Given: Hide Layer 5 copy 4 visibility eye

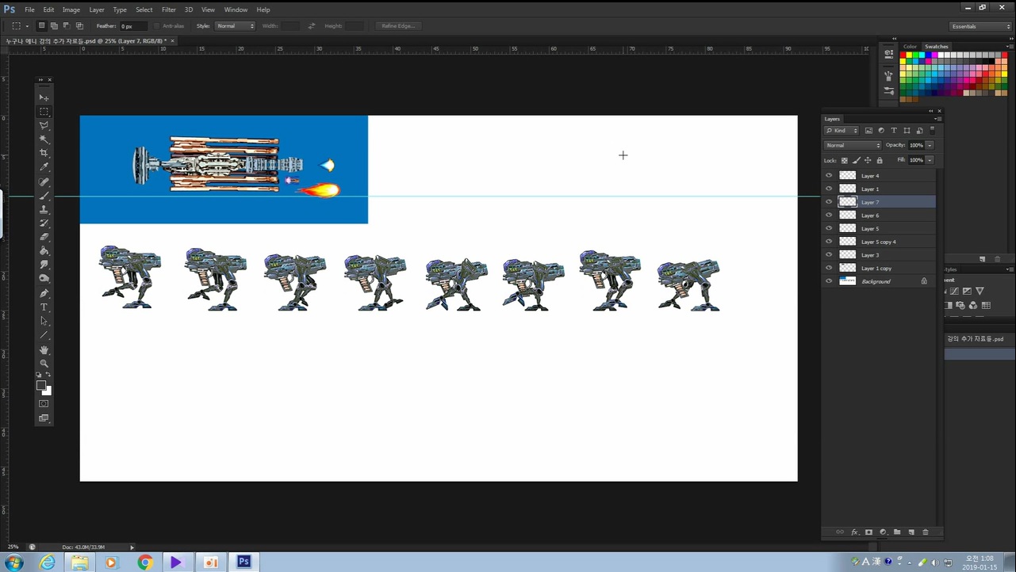Looking at the screenshot, I should (829, 242).
